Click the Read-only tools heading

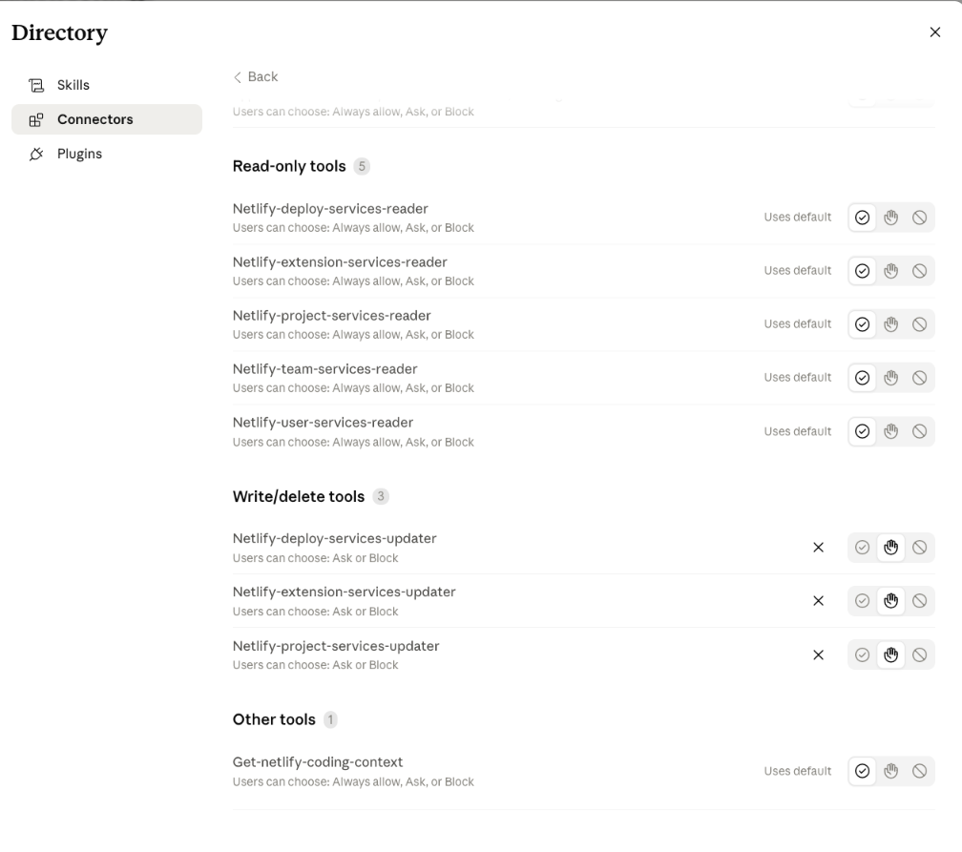click(289, 166)
